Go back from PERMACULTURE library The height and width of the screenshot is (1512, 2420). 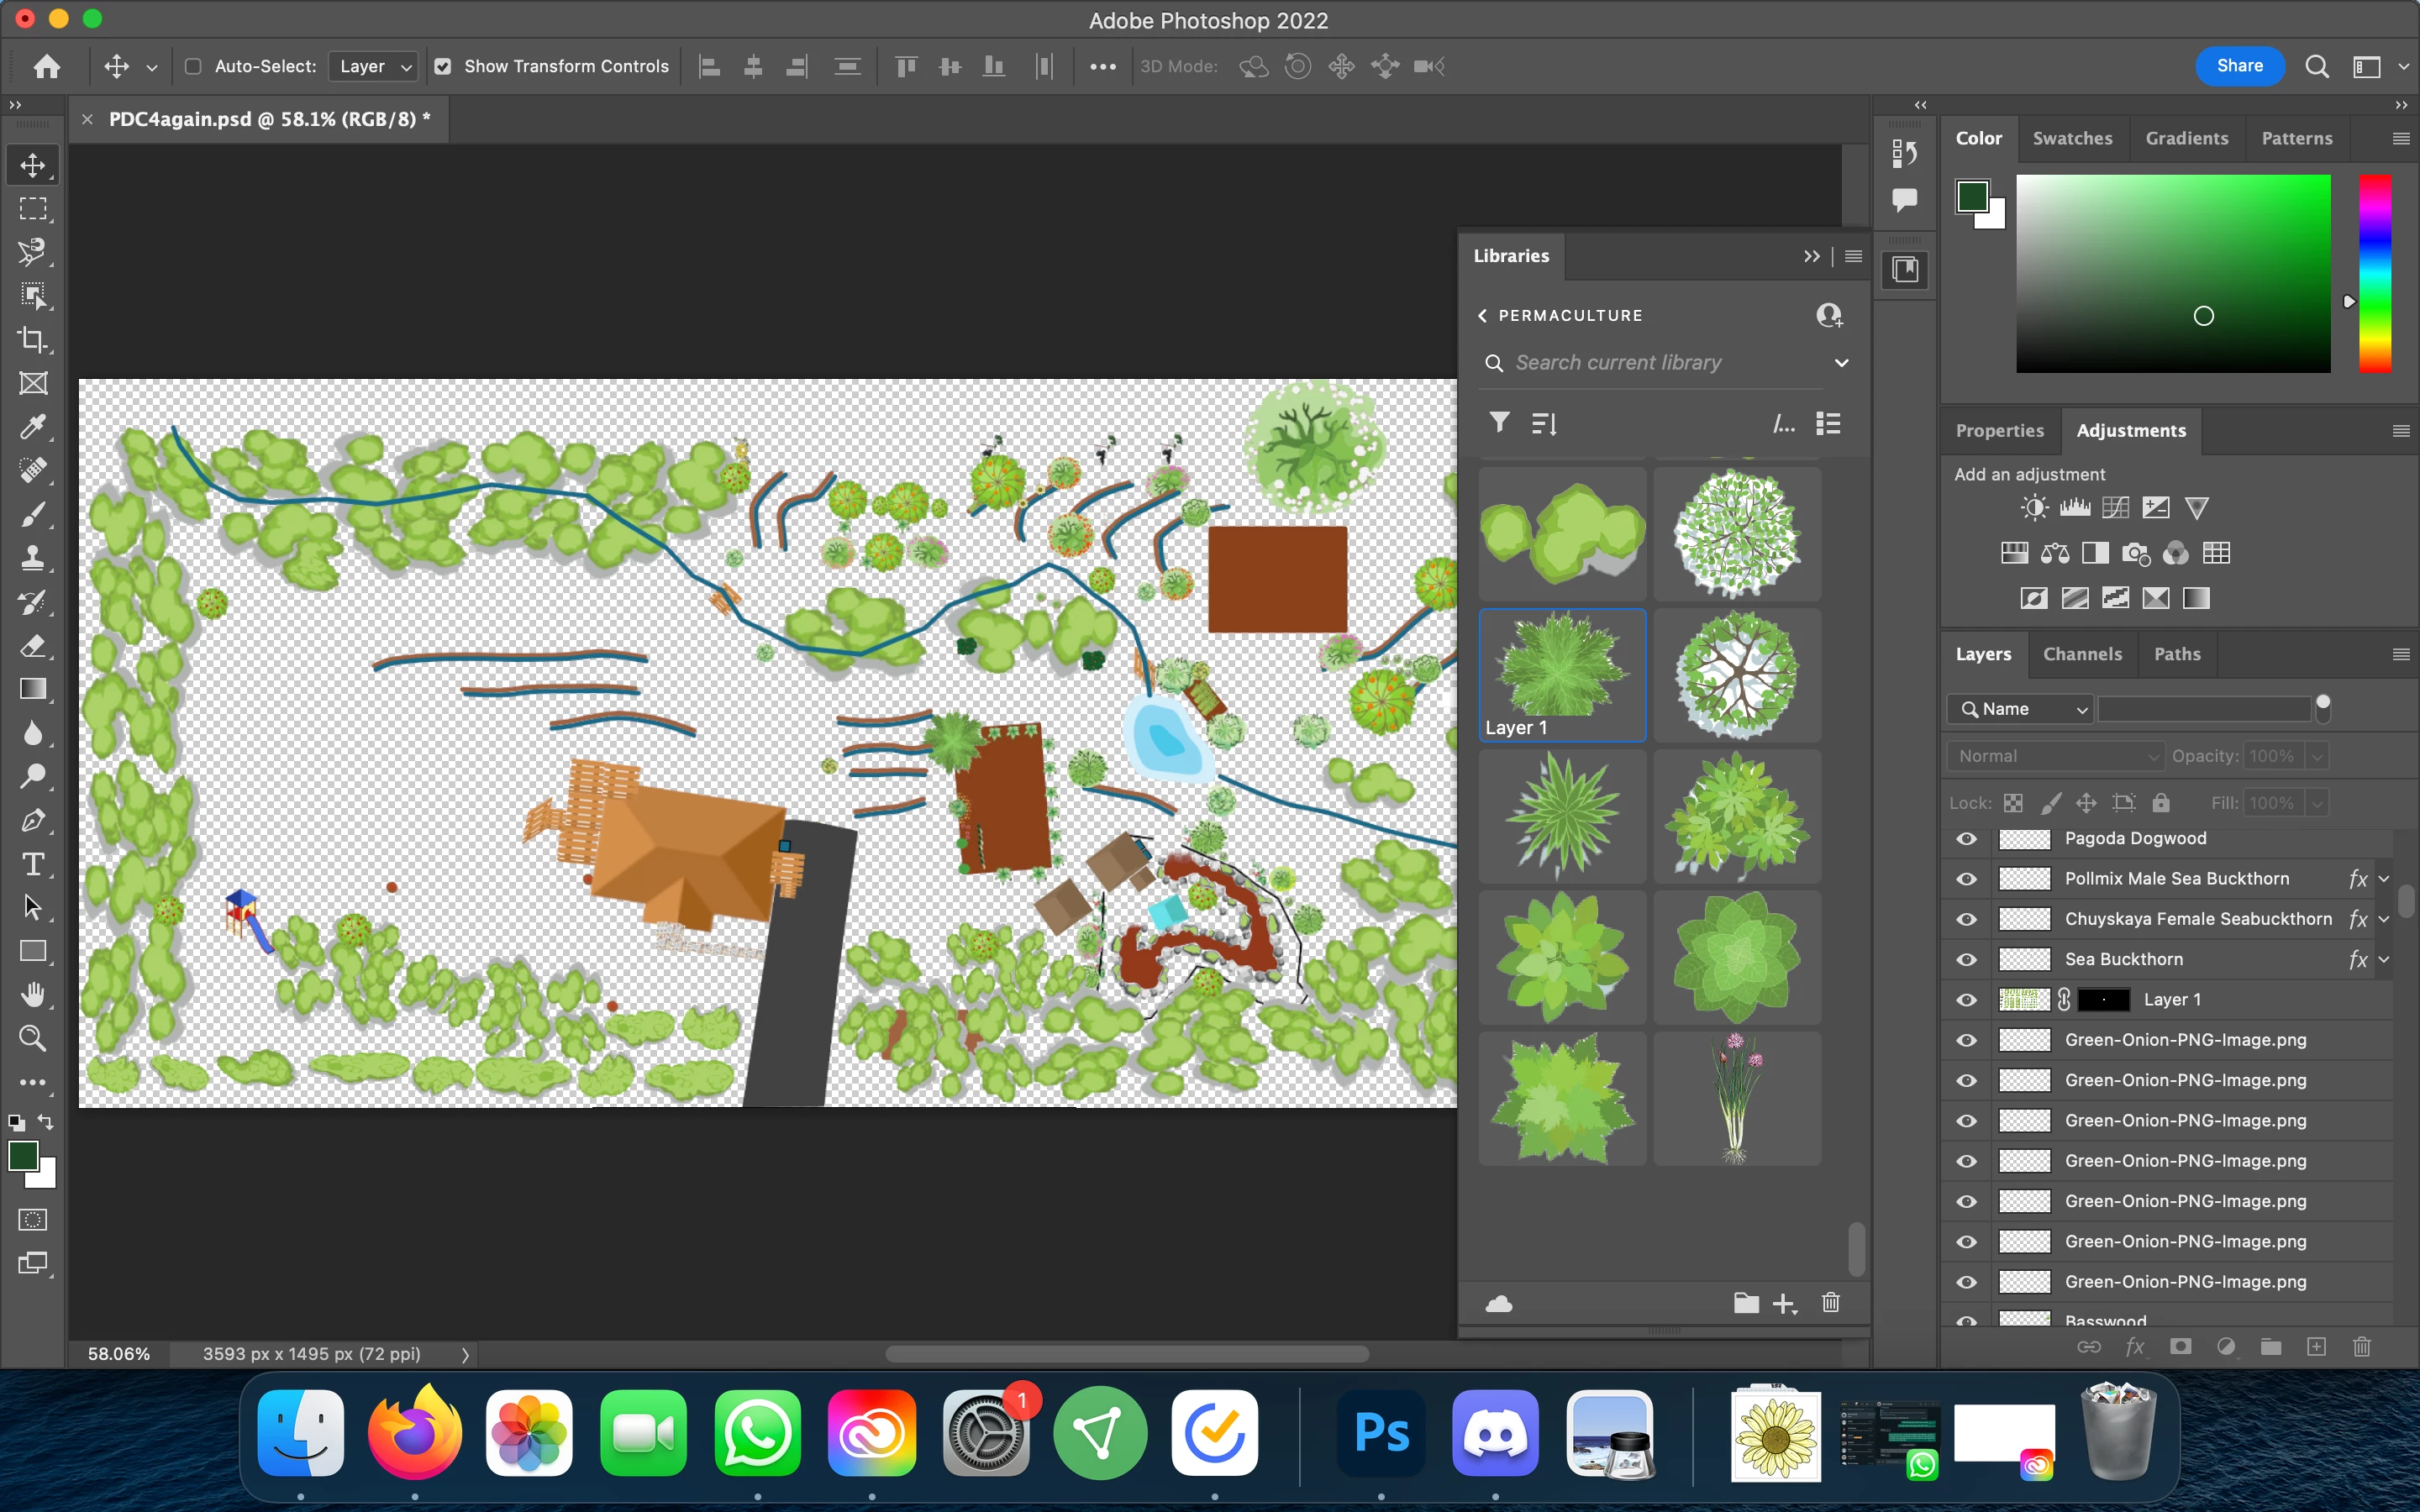tap(1483, 315)
